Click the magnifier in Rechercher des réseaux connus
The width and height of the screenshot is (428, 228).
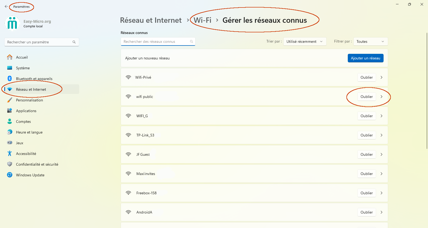pos(192,41)
